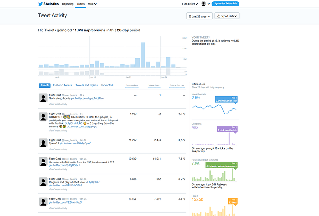The image size is (319, 216).
Task: View Tweet Activity for $4000 bottle tweet
Action: click(x=58, y=169)
